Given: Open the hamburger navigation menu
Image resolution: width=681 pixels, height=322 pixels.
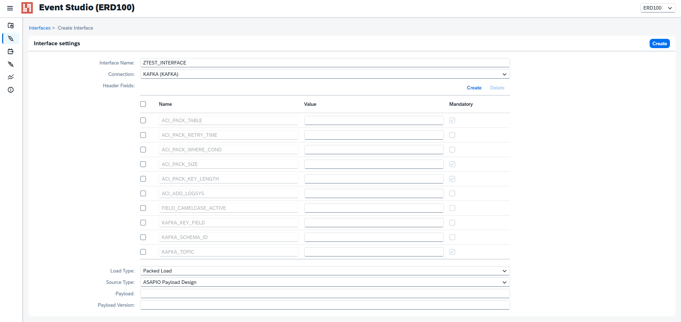Looking at the screenshot, I should pyautogui.click(x=10, y=8).
